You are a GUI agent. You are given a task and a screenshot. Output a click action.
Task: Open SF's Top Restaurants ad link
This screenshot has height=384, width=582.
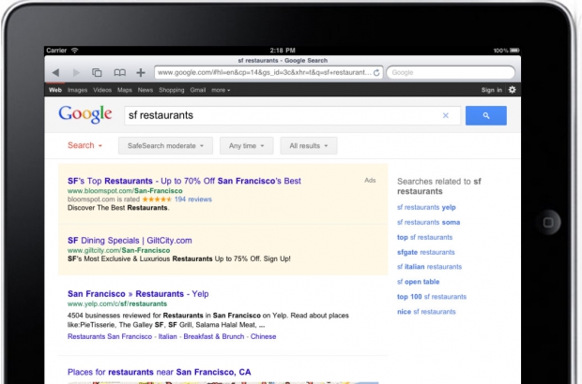click(x=184, y=181)
